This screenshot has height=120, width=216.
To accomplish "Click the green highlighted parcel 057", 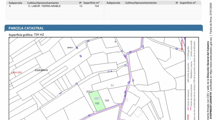I will tap(97, 101).
